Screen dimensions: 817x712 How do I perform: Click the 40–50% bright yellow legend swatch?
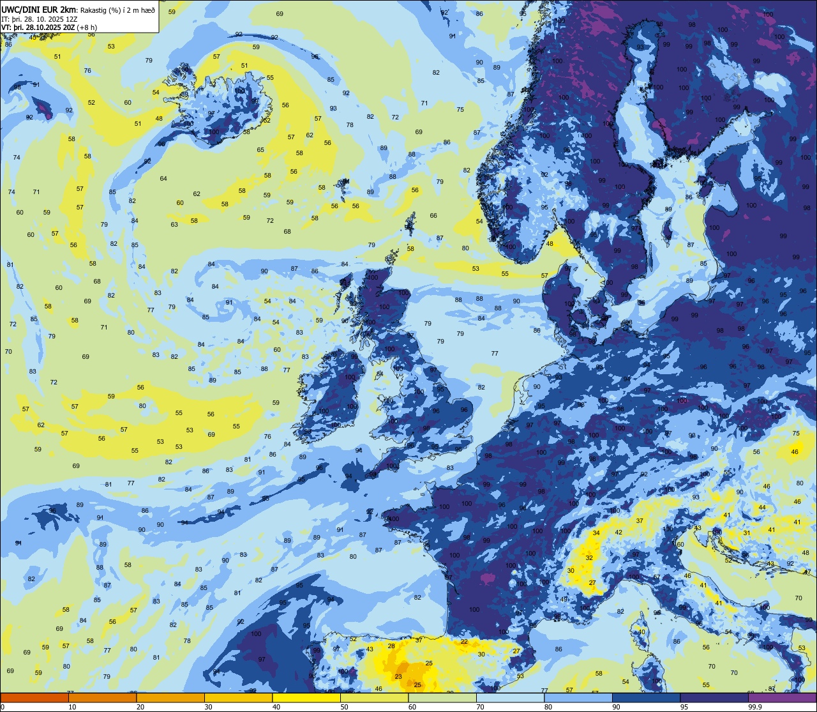point(306,697)
